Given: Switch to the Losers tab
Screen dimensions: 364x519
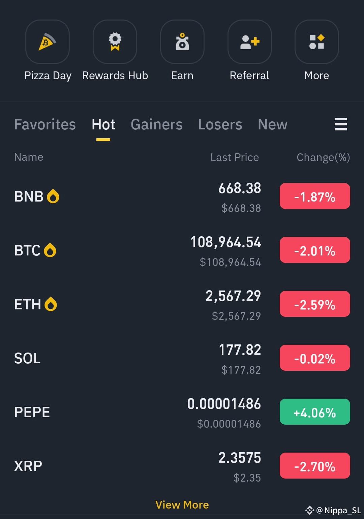Looking at the screenshot, I should pos(220,124).
